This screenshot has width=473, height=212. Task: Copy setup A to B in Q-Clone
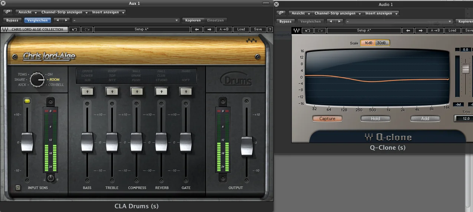tap(436, 30)
